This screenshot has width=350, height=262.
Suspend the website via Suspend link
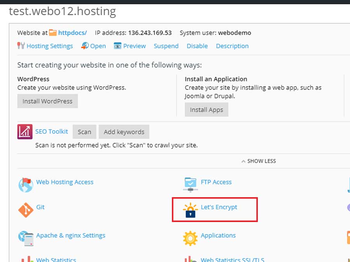coord(166,46)
